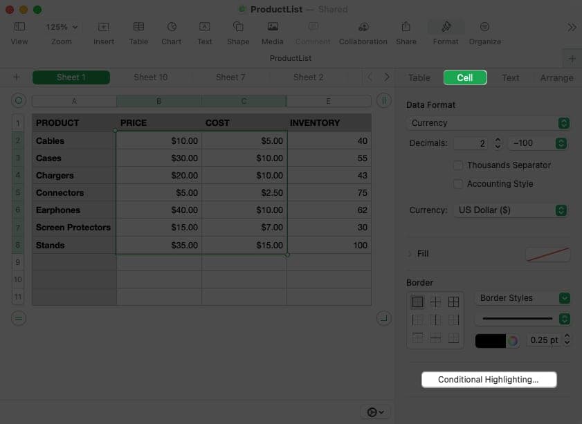Select the Cables price $10.00 cell
582x424 pixels.
pos(159,140)
